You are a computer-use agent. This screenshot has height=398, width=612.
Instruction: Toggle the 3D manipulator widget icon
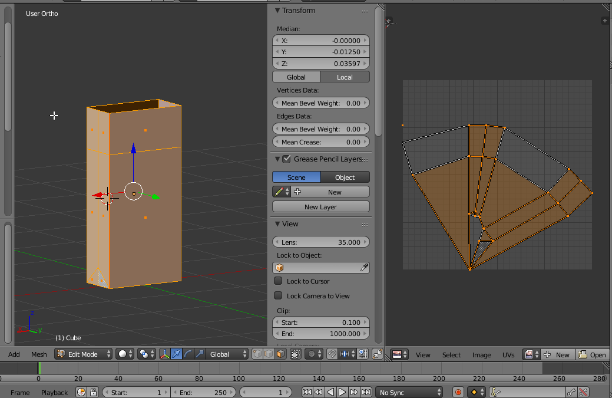(164, 354)
